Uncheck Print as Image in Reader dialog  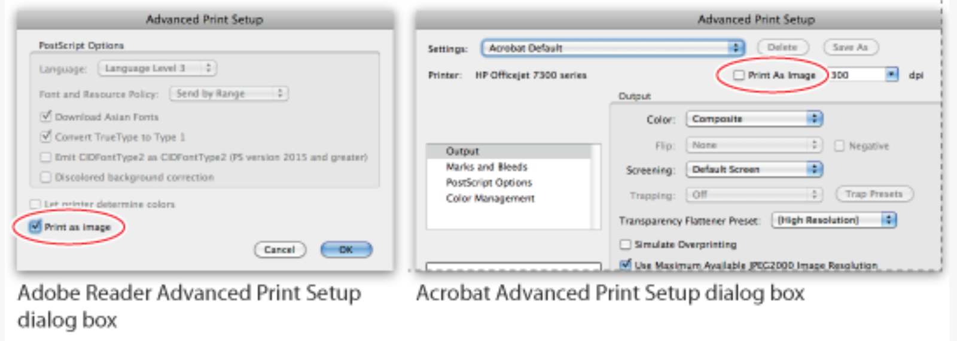point(35,226)
